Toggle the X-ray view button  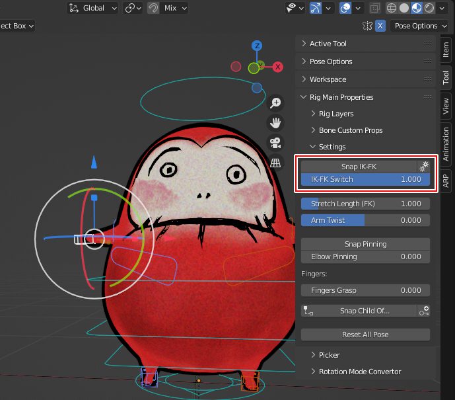(x=374, y=8)
